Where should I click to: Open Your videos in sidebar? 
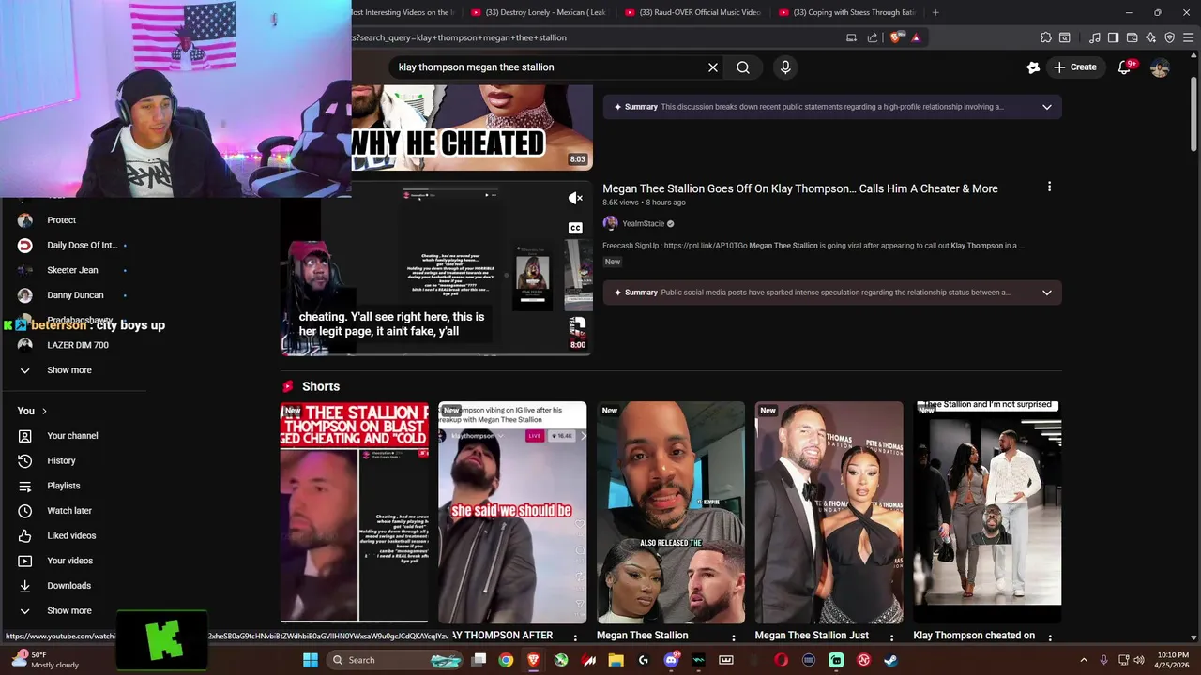point(70,561)
